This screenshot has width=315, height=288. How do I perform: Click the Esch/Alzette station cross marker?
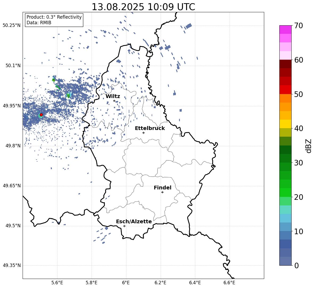[x=124, y=226]
